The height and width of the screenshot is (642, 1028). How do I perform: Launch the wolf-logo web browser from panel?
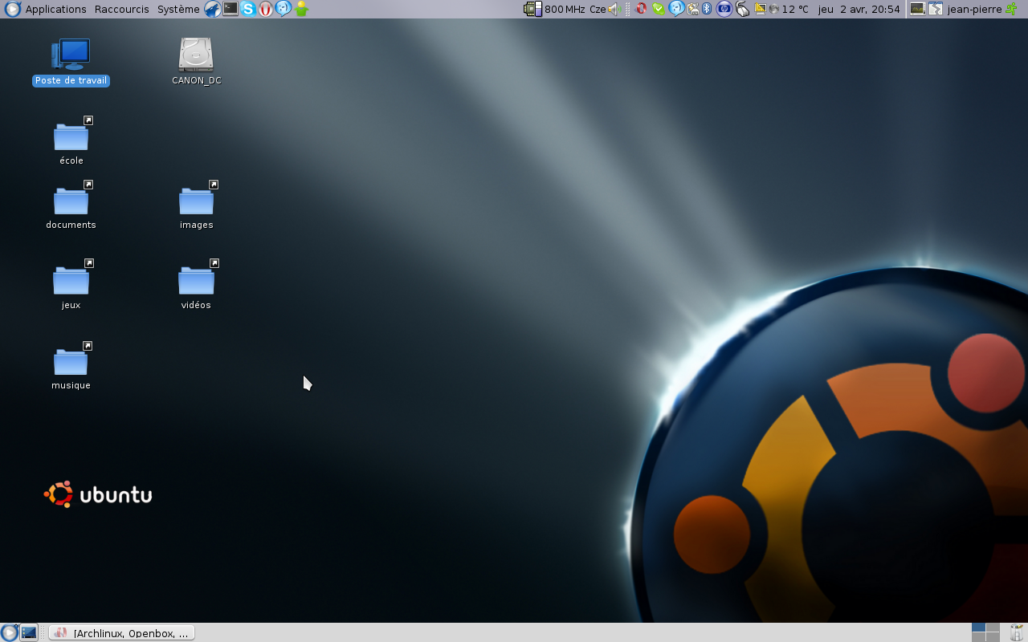coord(212,9)
